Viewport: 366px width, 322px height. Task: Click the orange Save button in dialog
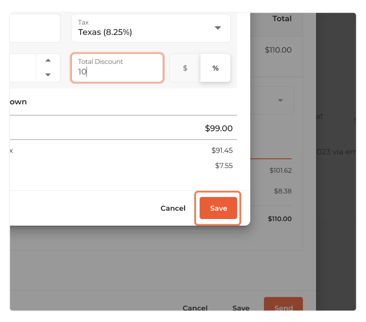click(218, 208)
